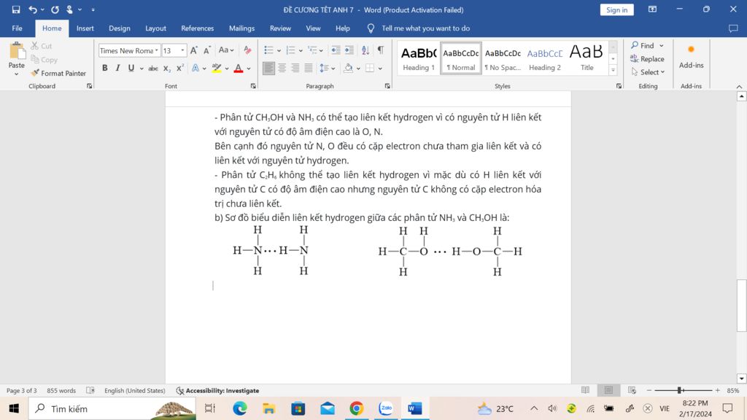This screenshot has height=420, width=747.
Task: Apply strikethrough to text
Action: pos(153,68)
